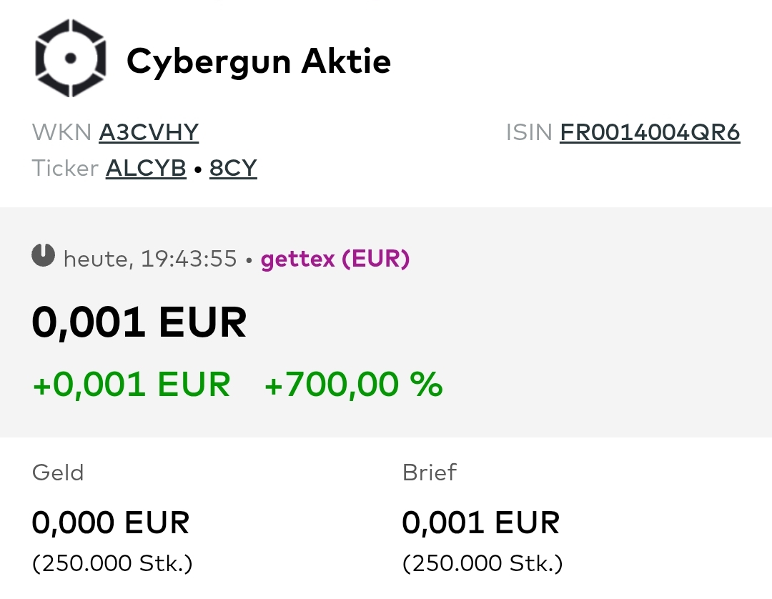Open the WKN link A3CVHY

(148, 132)
